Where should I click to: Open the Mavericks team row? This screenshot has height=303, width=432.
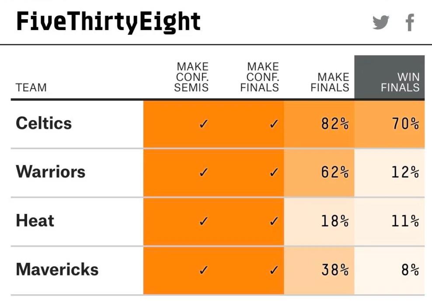point(218,270)
